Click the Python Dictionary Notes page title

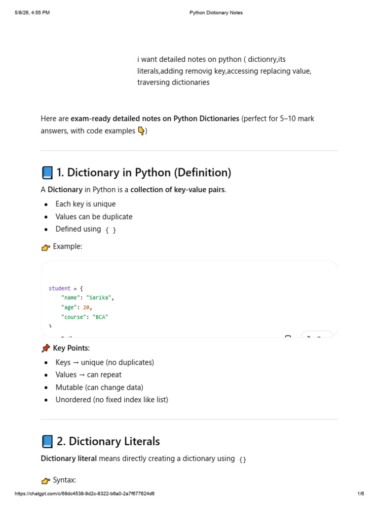point(216,12)
